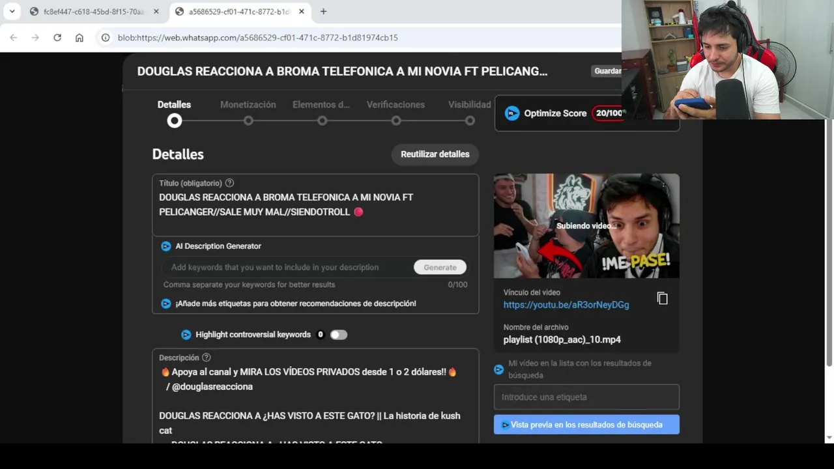Open the Optimize Score panel
The width and height of the screenshot is (834, 469).
[586, 113]
